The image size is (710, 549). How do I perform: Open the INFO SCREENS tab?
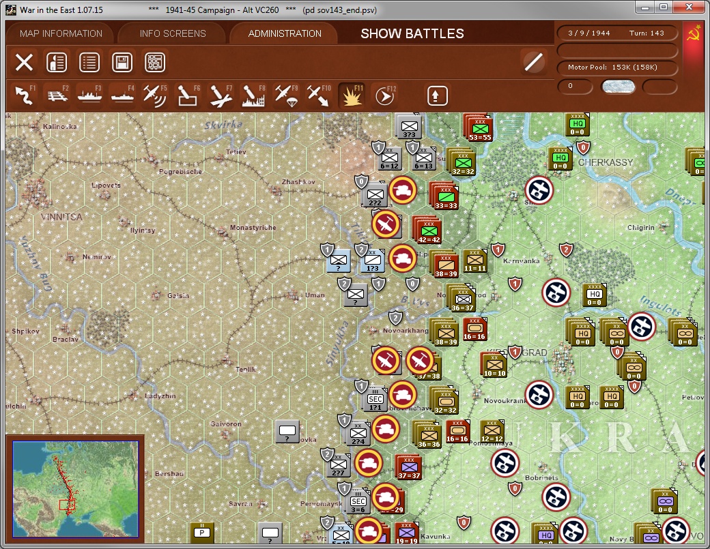coord(173,33)
